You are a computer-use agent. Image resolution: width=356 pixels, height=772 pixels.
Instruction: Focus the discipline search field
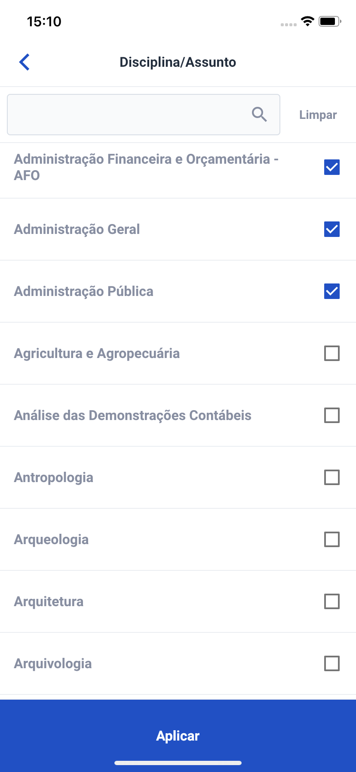(x=129, y=115)
